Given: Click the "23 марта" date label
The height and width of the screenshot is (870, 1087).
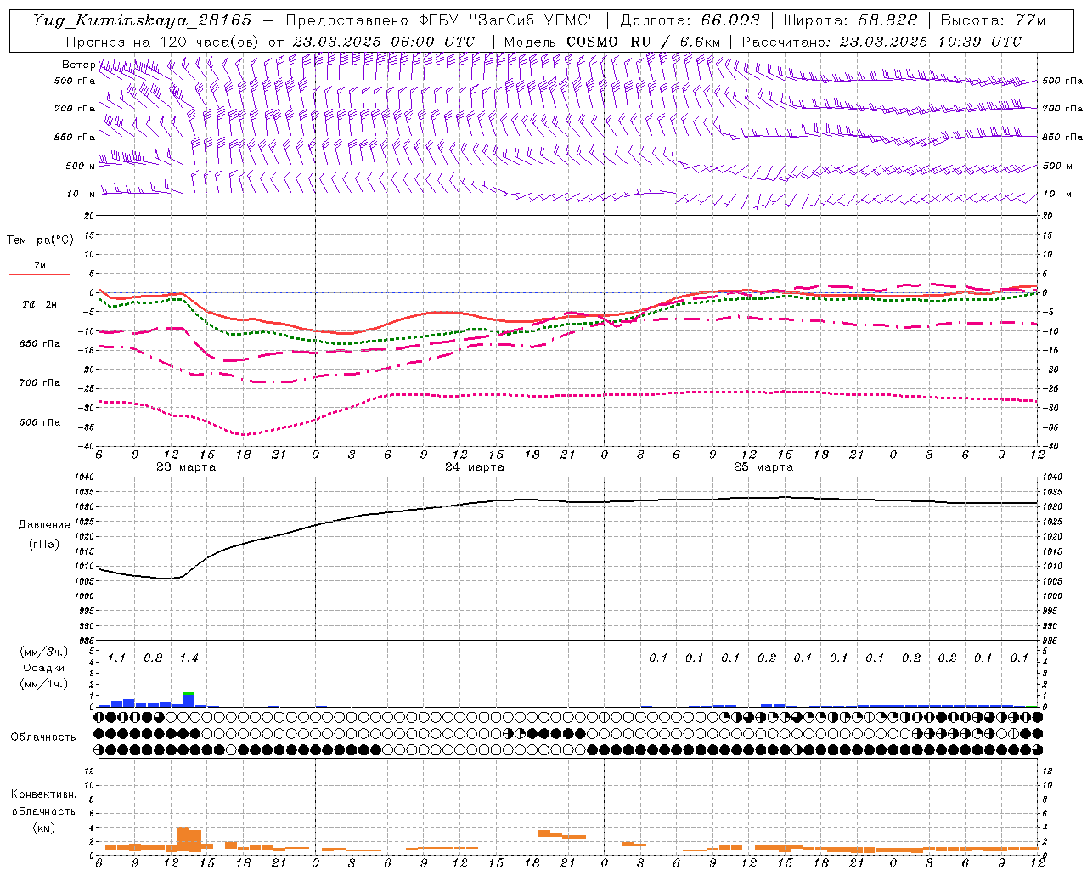Looking at the screenshot, I should pyautogui.click(x=186, y=467).
